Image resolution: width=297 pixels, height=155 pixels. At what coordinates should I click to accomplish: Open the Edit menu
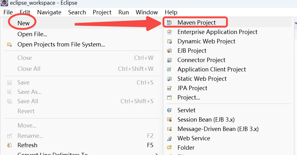pyautogui.click(x=25, y=12)
